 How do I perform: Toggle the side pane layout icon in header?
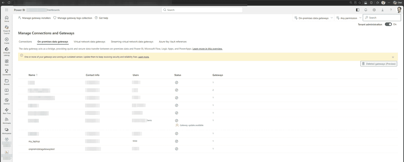click(x=357, y=10)
